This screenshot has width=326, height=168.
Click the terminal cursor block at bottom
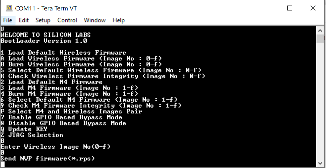coord(2,165)
